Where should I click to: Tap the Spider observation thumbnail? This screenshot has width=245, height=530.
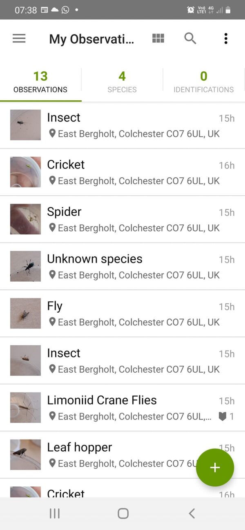pyautogui.click(x=25, y=219)
